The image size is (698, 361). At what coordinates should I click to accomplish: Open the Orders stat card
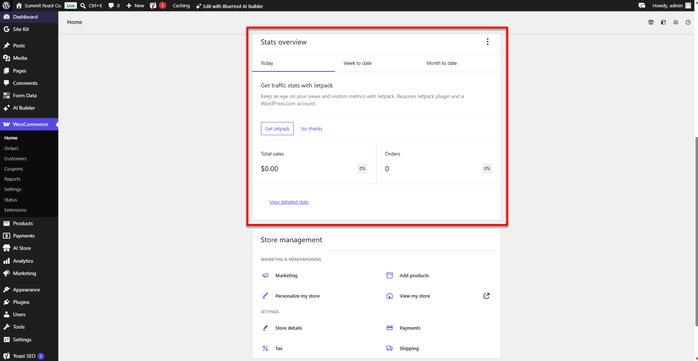tap(438, 162)
